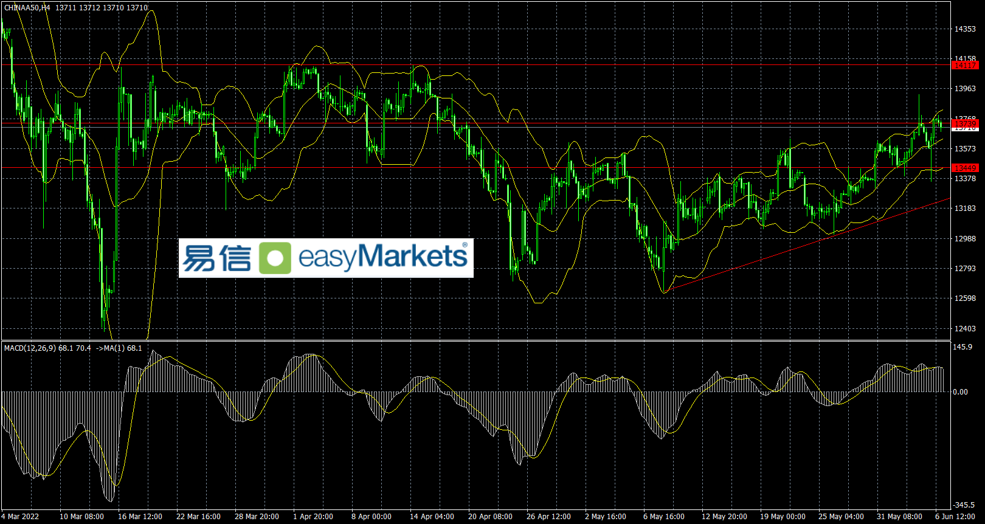The image size is (985, 524).
Task: Click the 4 Mar 2022 date label
Action: click(x=20, y=517)
